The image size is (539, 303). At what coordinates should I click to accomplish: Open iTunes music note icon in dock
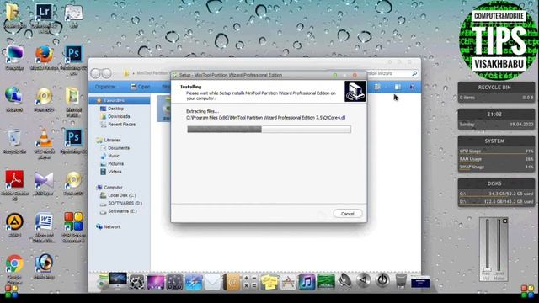307,283
